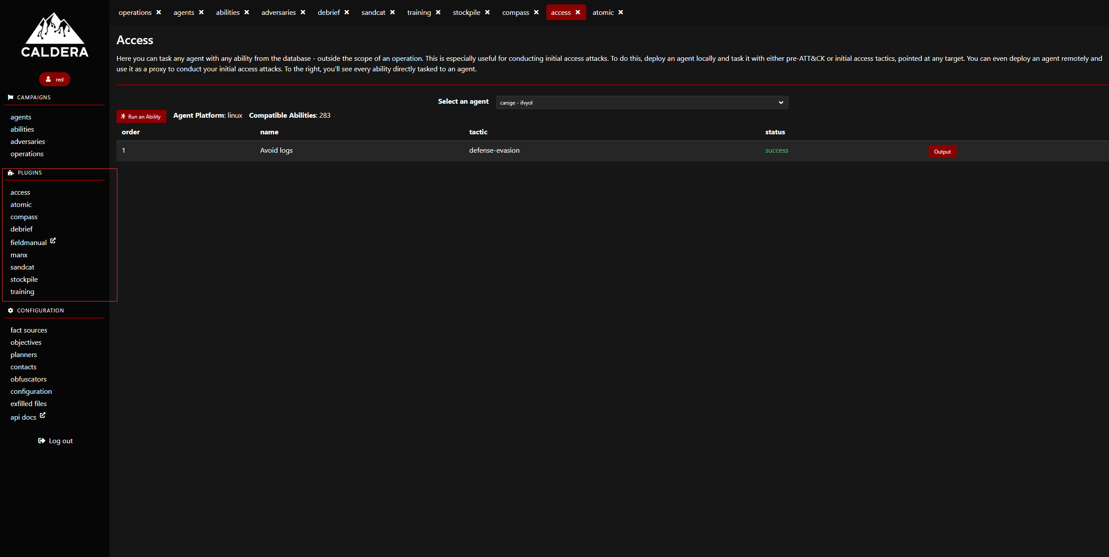The width and height of the screenshot is (1109, 557).
Task: Close the operations tab with its X
Action: tap(159, 12)
